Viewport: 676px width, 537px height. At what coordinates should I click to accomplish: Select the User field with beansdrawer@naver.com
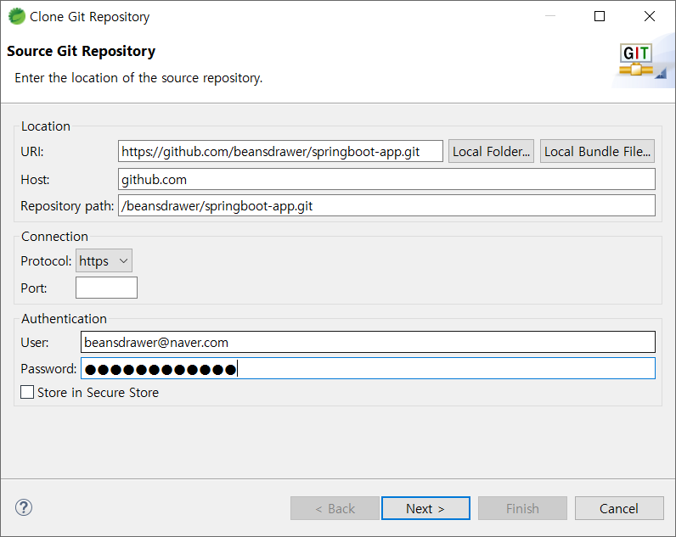pos(368,342)
